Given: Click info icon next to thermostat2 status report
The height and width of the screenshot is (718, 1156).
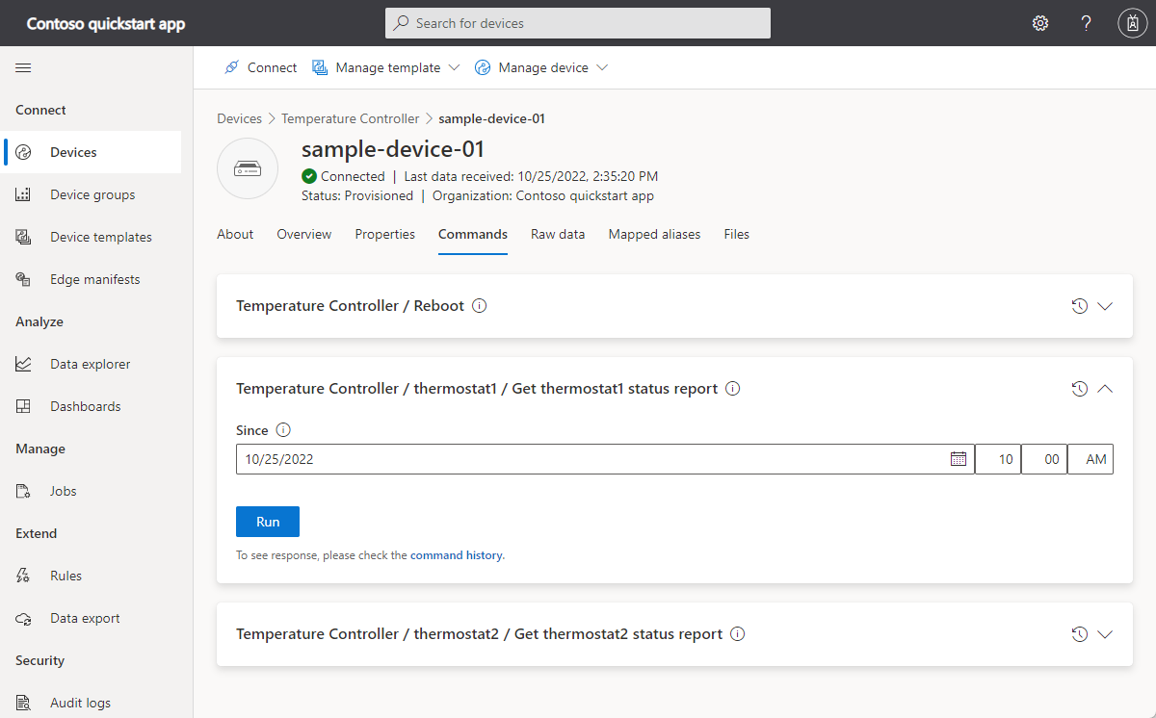Looking at the screenshot, I should pyautogui.click(x=738, y=634).
